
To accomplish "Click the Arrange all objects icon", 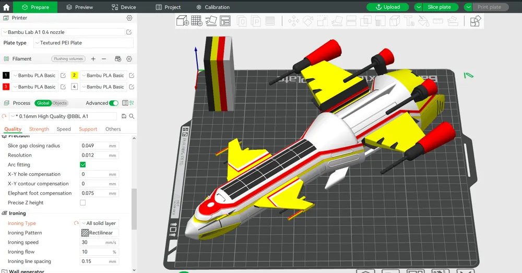I will [x=226, y=21].
